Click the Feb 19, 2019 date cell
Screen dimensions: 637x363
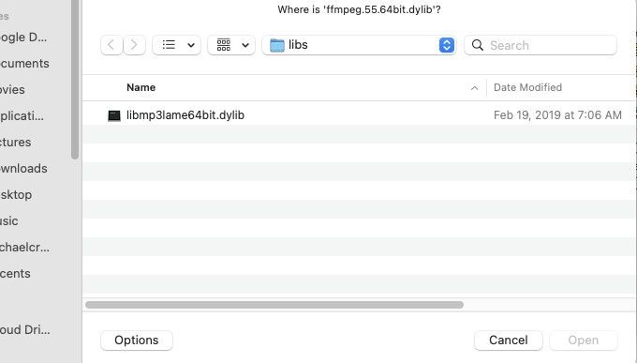[x=557, y=115]
